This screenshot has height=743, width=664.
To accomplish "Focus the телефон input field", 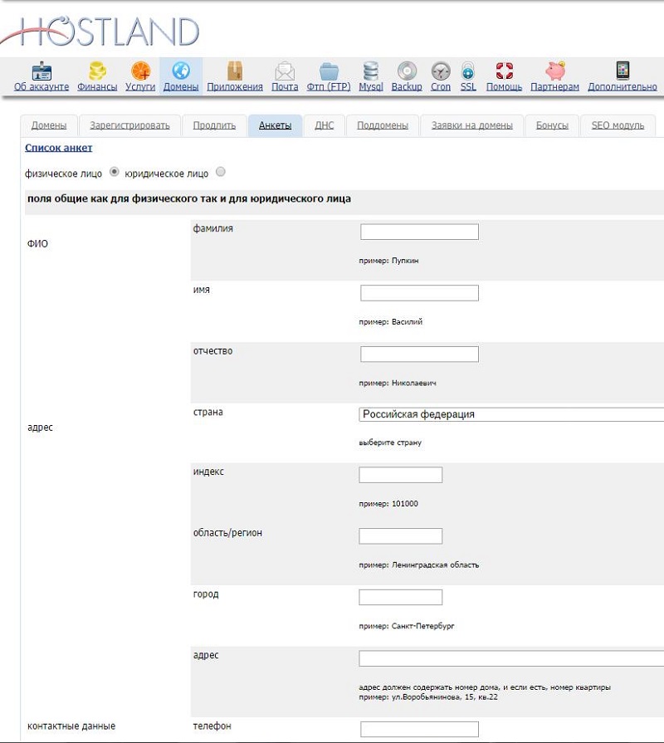I will coord(420,729).
